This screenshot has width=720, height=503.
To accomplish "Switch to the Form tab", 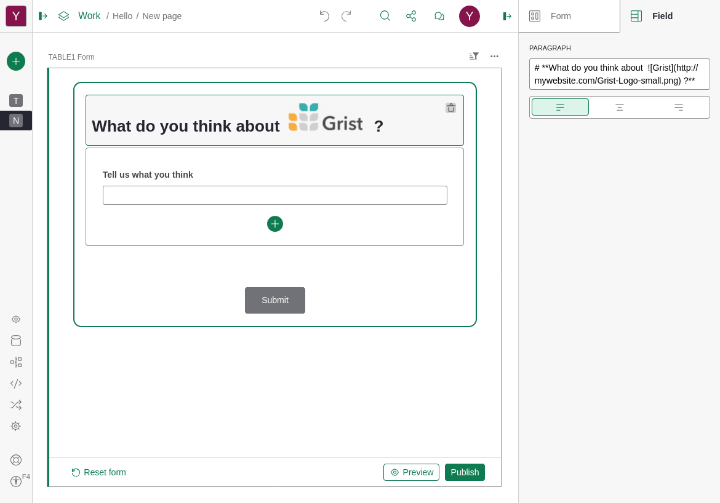I will [569, 16].
